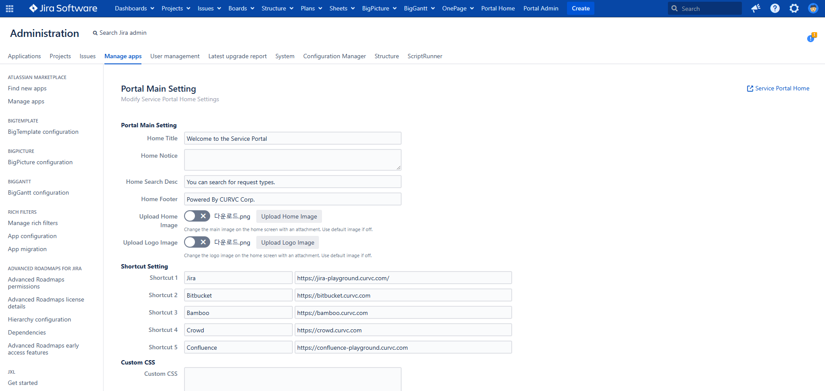Image resolution: width=825 pixels, height=391 pixels.
Task: Click the Shortcut 1 name field Jira
Action: pos(238,278)
